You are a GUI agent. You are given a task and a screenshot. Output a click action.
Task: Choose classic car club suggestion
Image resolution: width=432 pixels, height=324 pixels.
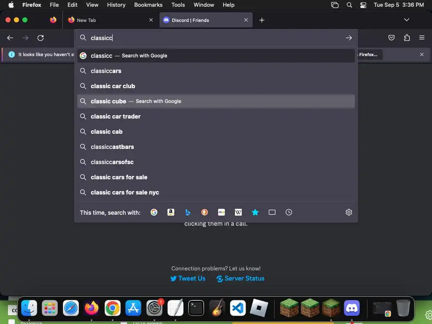coord(216,86)
